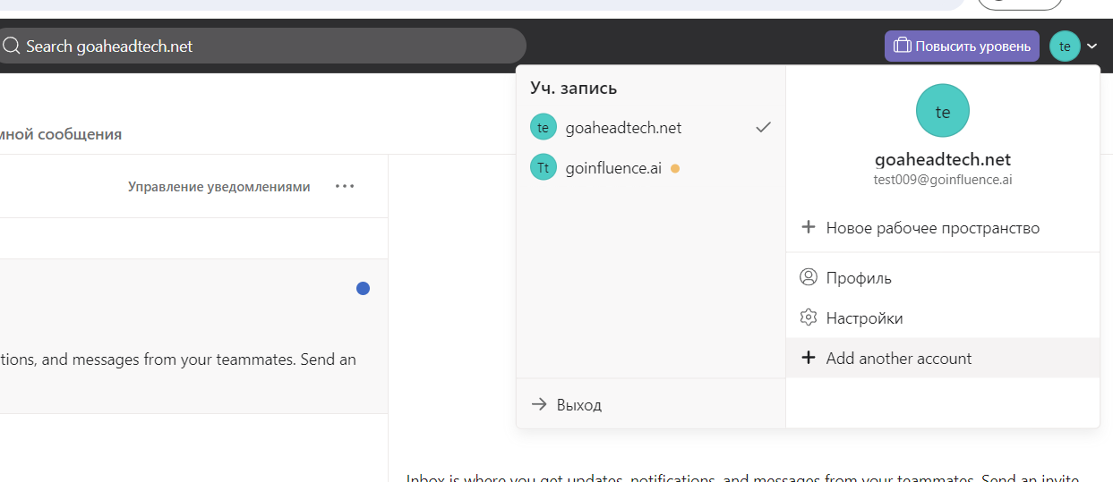Click the orange dot beside goinfluence.ai

click(x=675, y=168)
